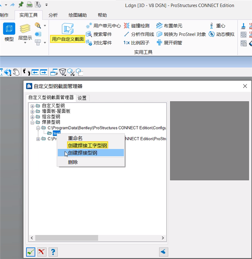Close the 自定义型钢截面管理器 dialog
Viewport: 252px width, 259px height.
point(245,86)
